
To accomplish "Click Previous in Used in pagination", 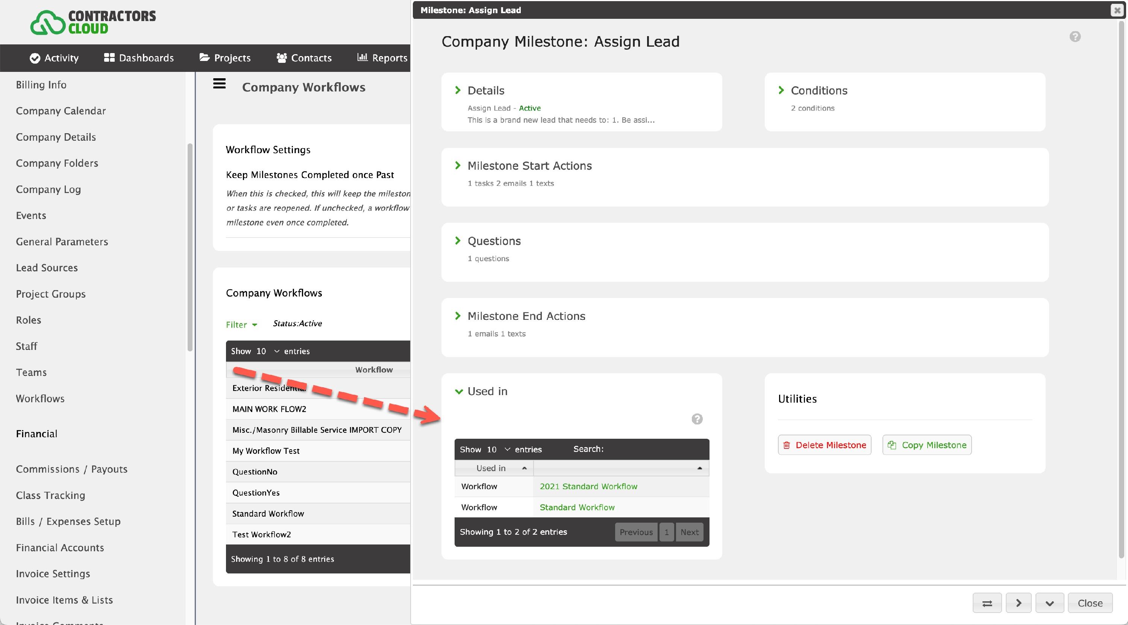I will (636, 532).
